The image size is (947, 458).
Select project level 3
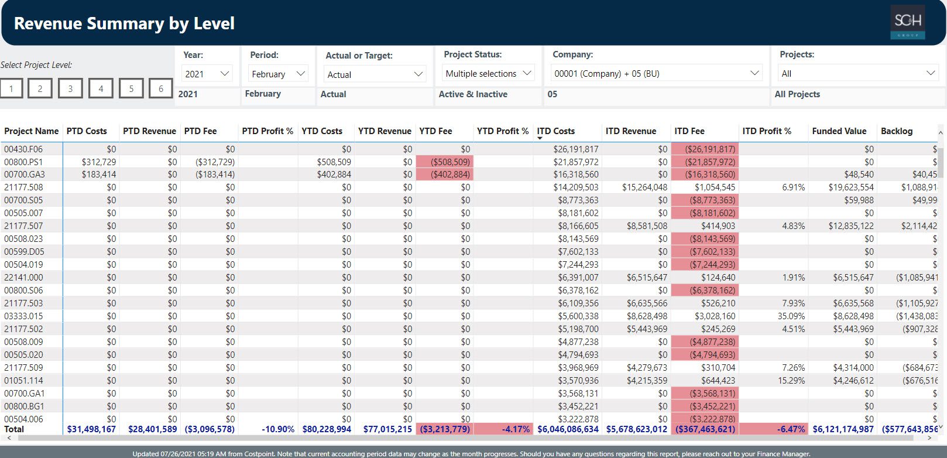click(70, 88)
